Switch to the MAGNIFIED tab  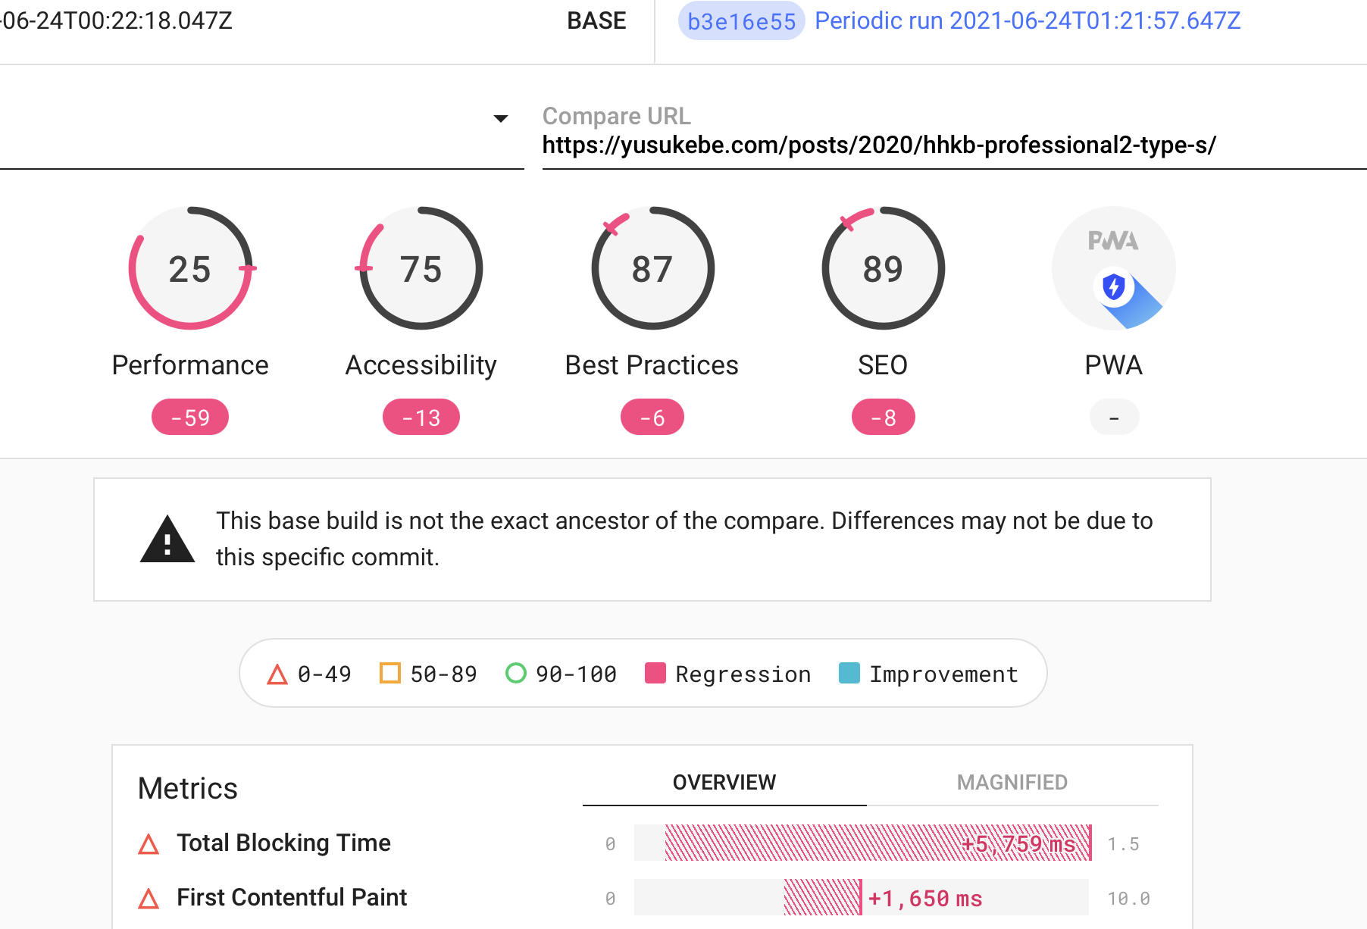[x=1012, y=782]
